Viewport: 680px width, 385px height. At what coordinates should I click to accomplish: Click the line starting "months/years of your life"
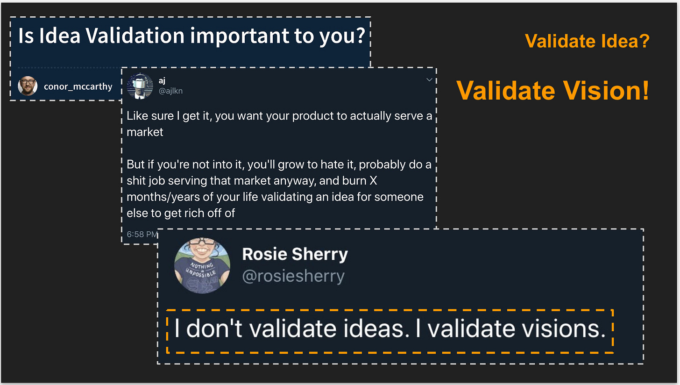pos(275,197)
